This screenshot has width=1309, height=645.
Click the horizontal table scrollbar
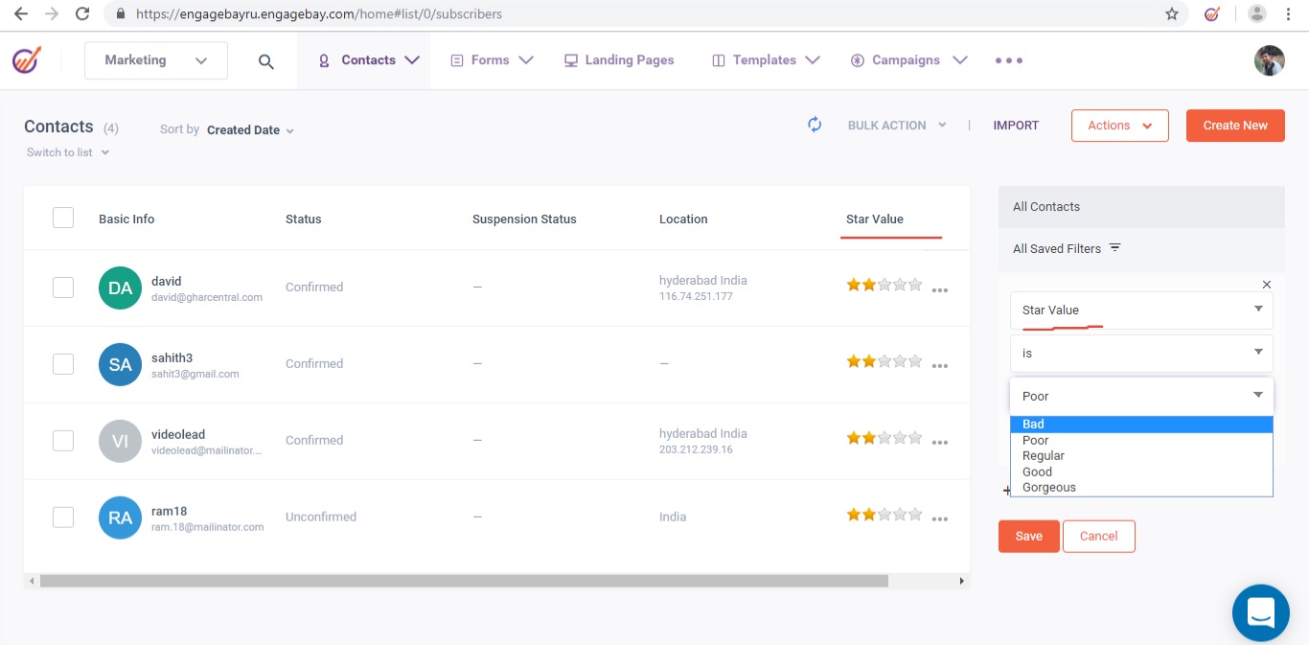[x=464, y=581]
